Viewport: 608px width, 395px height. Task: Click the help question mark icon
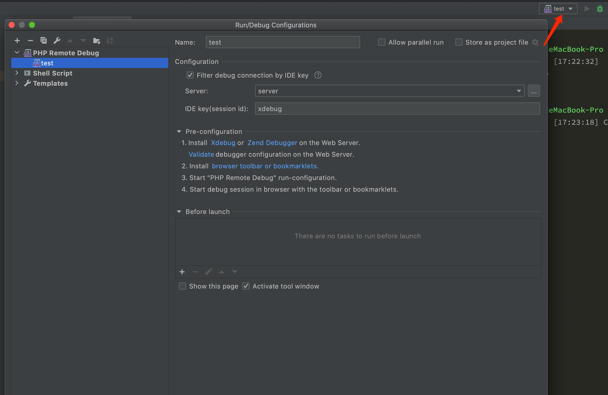318,75
